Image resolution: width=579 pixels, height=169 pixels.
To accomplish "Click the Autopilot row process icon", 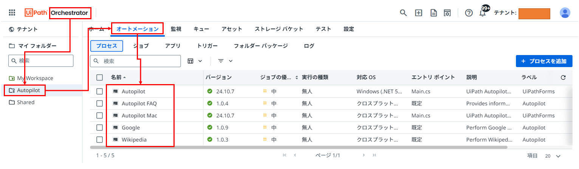I will (115, 91).
